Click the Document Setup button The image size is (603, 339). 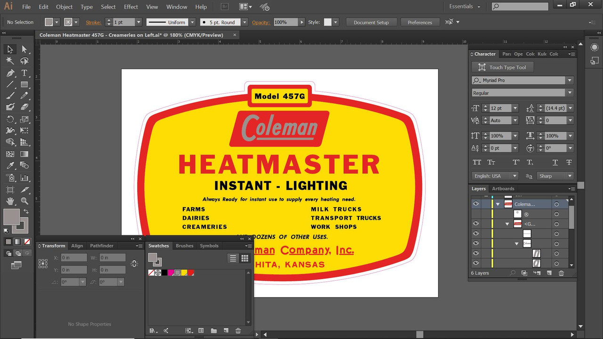pos(371,22)
